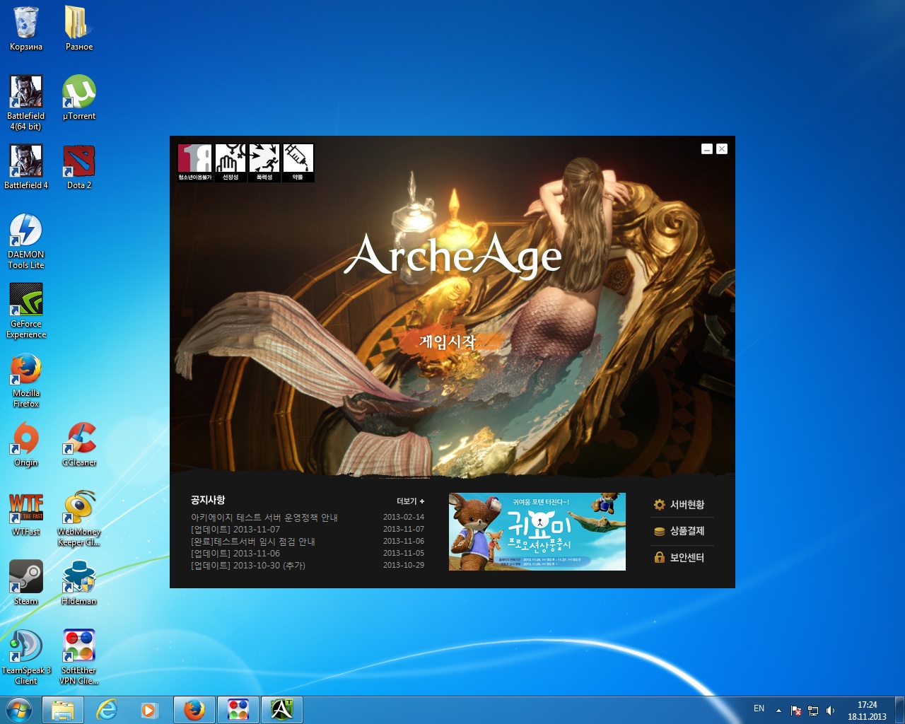Screen dimensions: 905x724
Task: Switch to SoftEther VPN taskbar button
Action: (238, 710)
